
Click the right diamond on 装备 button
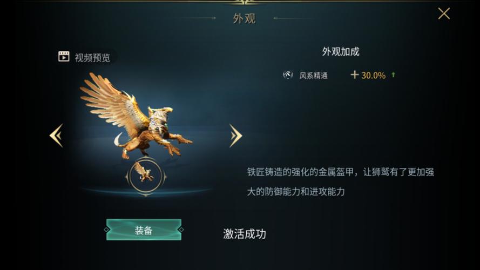(181, 230)
